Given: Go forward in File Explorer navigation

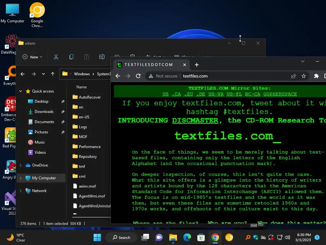Looking at the screenshot, I should [34, 74].
